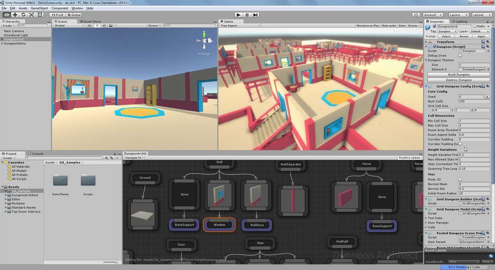The width and height of the screenshot is (495, 270).
Task: Click search by label tag icon
Action: [111, 158]
